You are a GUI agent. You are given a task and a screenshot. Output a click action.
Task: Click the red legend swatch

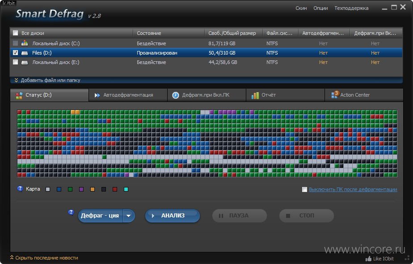tap(115, 189)
